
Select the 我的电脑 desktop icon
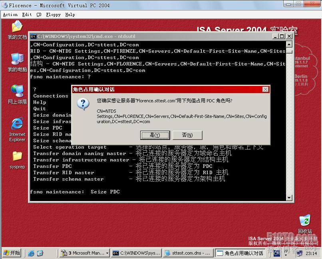pos(17,62)
